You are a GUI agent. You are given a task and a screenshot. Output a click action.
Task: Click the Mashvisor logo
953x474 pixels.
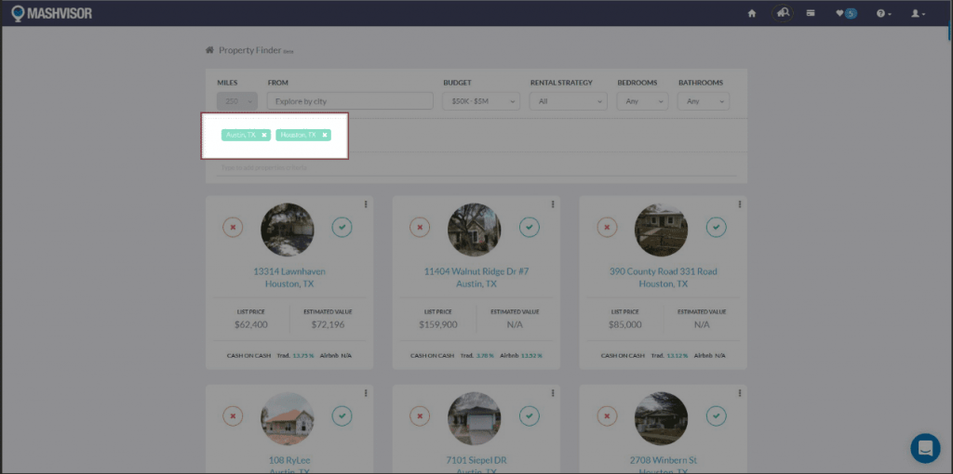(x=52, y=13)
